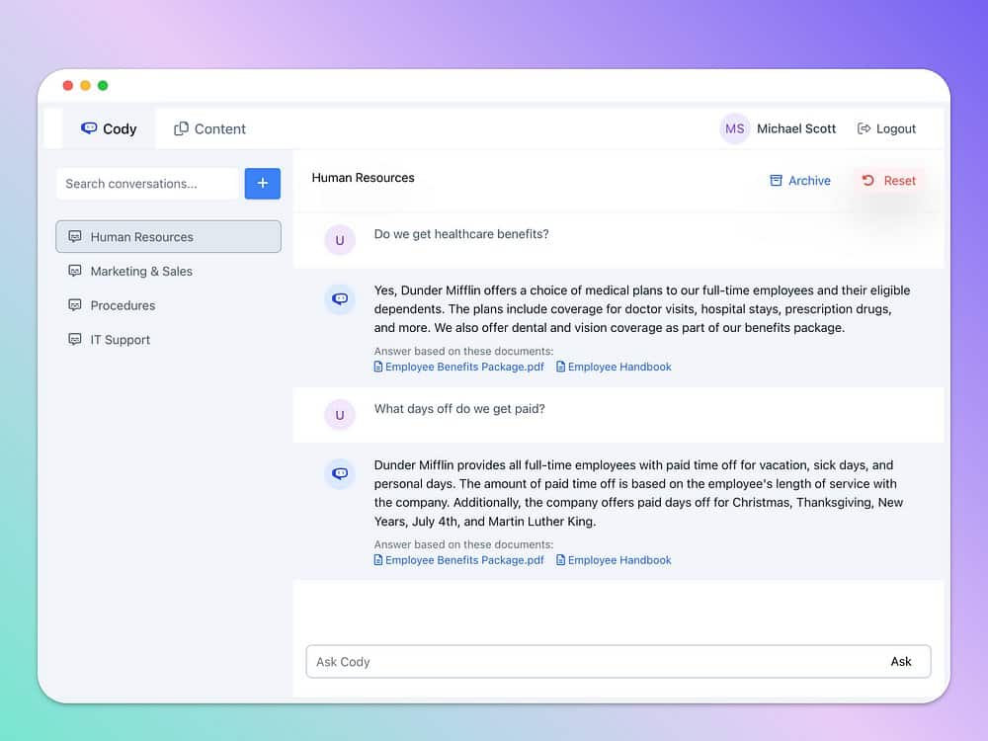This screenshot has width=988, height=741.
Task: Click the Logout arrow icon
Action: [x=864, y=128]
